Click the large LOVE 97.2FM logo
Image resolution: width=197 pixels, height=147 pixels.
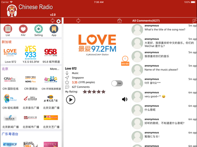pos(97,45)
